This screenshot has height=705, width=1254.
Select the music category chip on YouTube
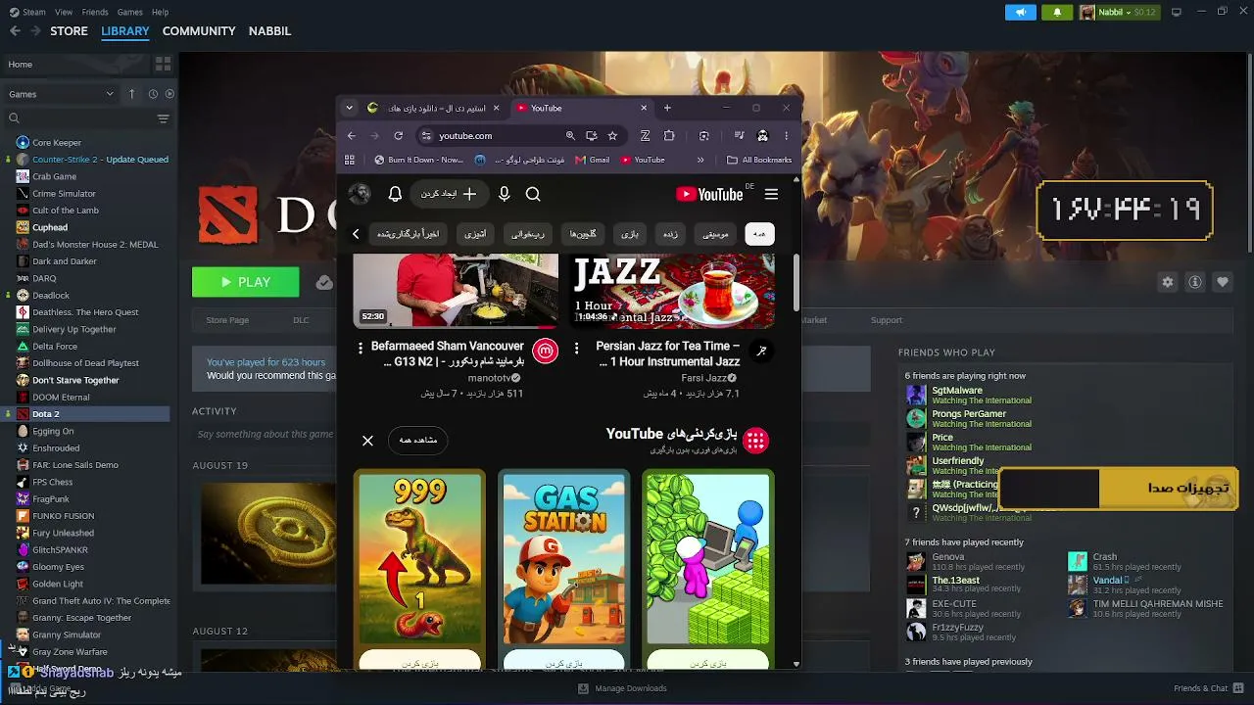[x=716, y=234]
